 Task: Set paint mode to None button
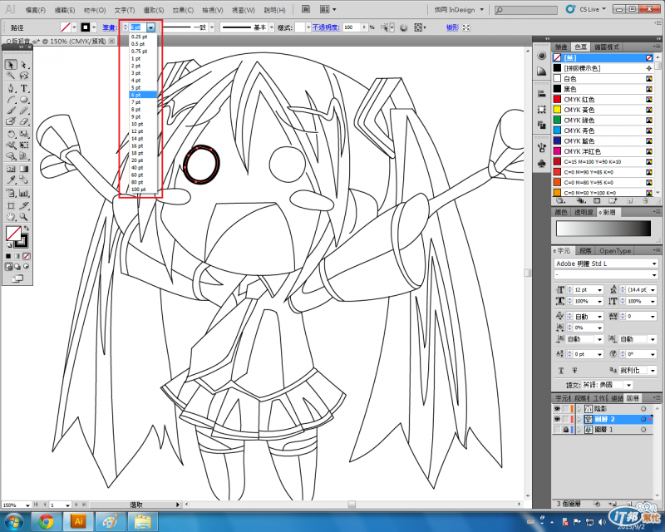click(x=27, y=256)
